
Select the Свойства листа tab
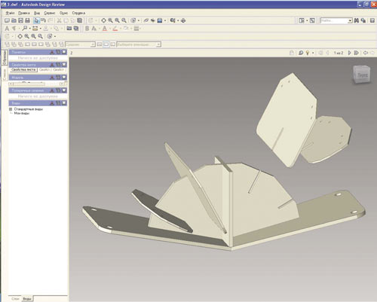coord(23,69)
